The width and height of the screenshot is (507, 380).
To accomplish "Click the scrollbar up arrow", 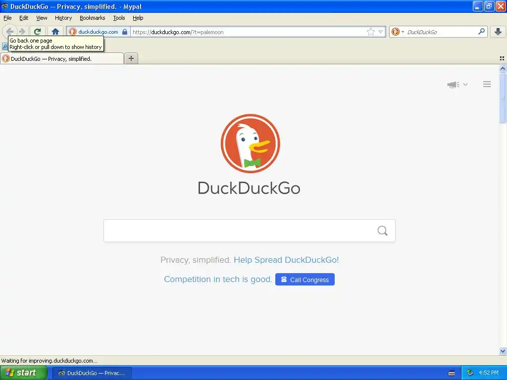I will pyautogui.click(x=503, y=68).
